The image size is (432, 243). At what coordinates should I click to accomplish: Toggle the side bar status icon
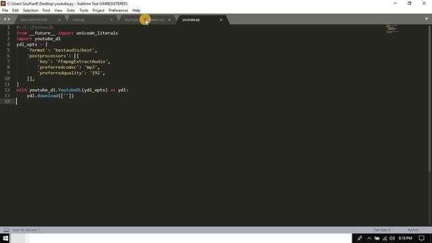pyautogui.click(x=6, y=230)
